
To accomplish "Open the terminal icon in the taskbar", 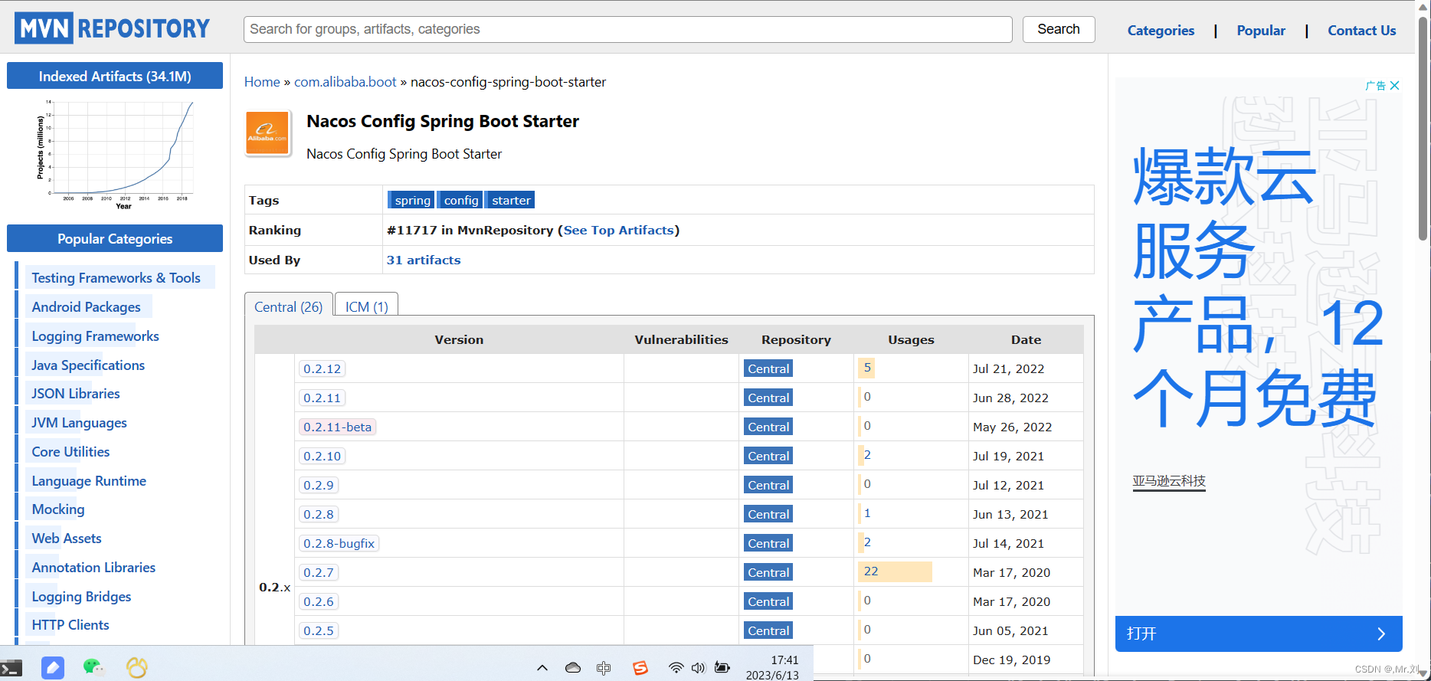I will click(x=11, y=668).
